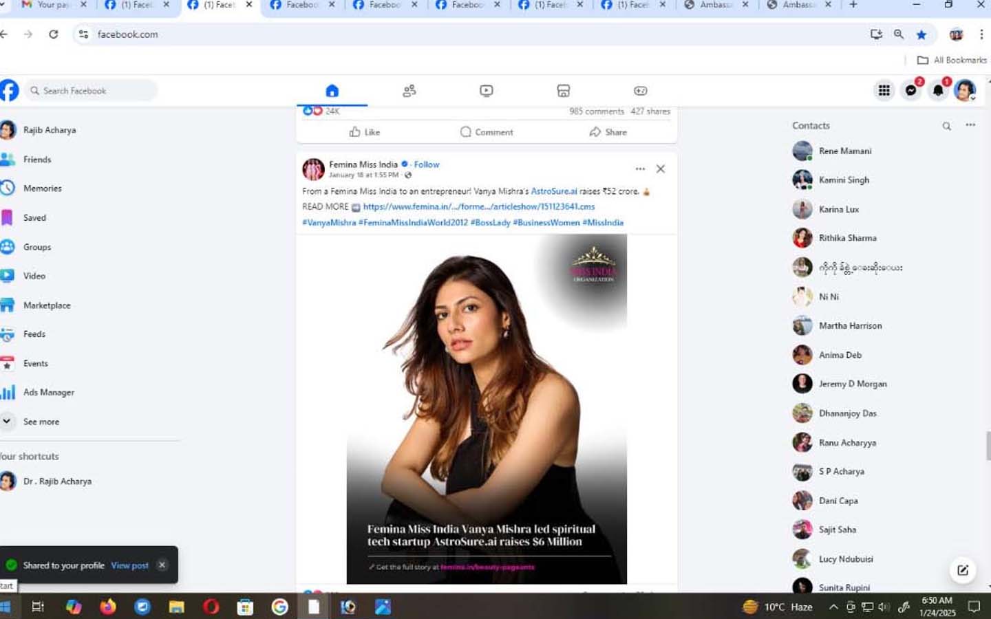This screenshot has height=619, width=991.
Task: Share the previous post
Action: pyautogui.click(x=608, y=132)
